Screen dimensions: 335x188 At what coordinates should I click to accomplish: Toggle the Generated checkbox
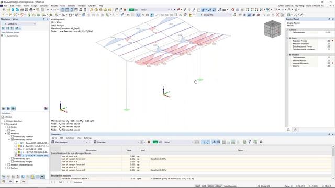tap(6, 124)
